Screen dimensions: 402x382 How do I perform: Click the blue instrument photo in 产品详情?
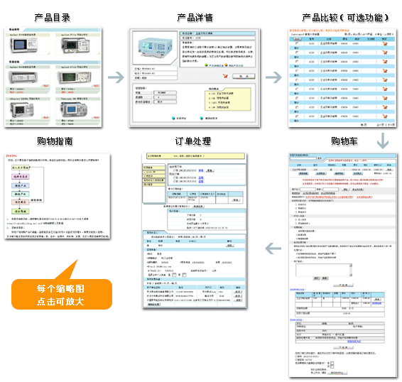tap(155, 48)
